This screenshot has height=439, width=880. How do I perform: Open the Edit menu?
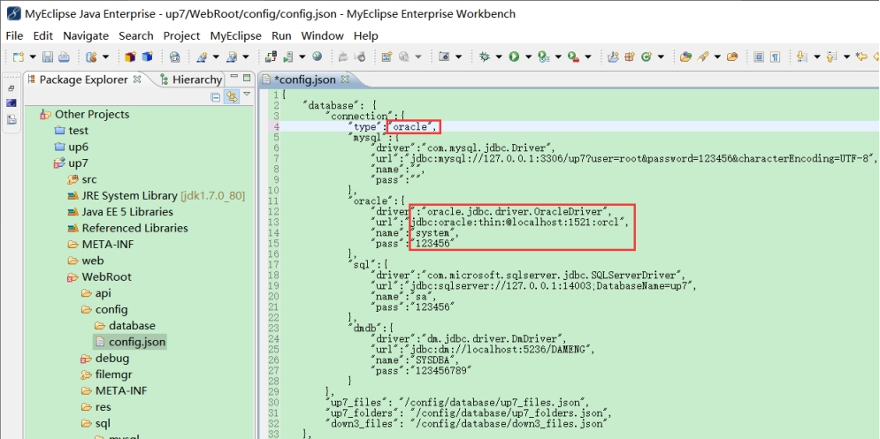click(x=42, y=35)
